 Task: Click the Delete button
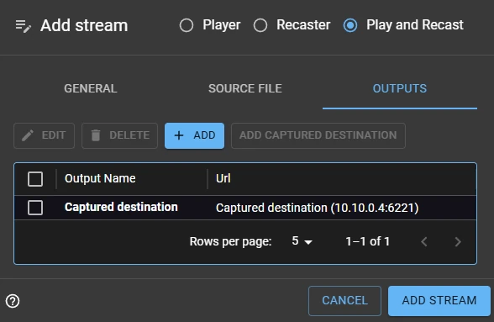pyautogui.click(x=119, y=135)
